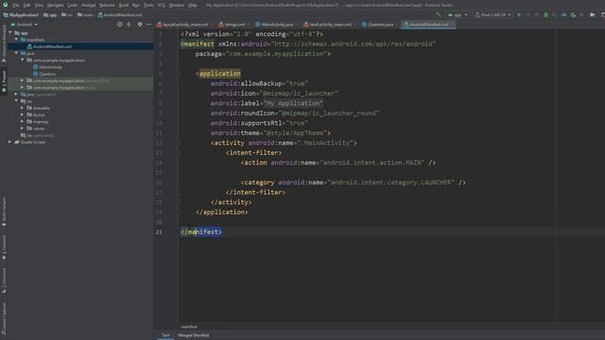The image size is (605, 340).
Task: Toggle the Resource Manager sidebar button
Action: [4, 43]
